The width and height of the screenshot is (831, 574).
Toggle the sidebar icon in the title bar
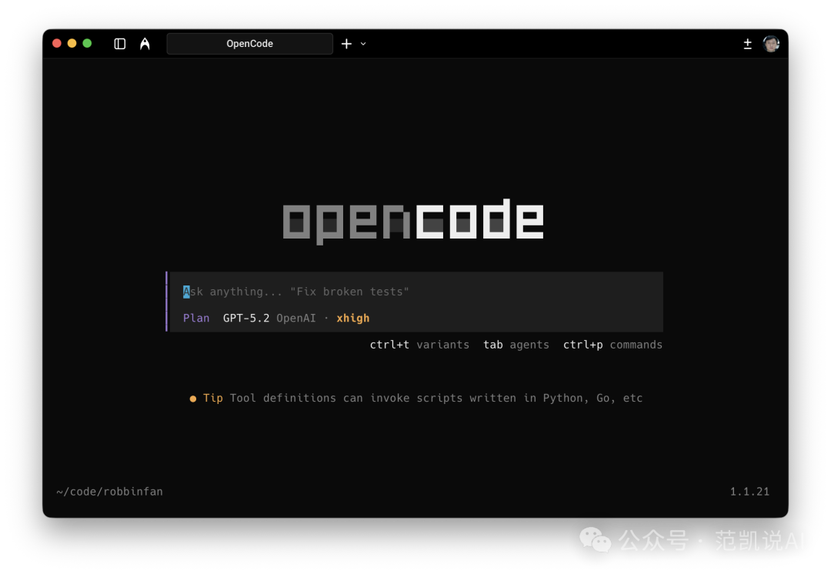coord(119,44)
